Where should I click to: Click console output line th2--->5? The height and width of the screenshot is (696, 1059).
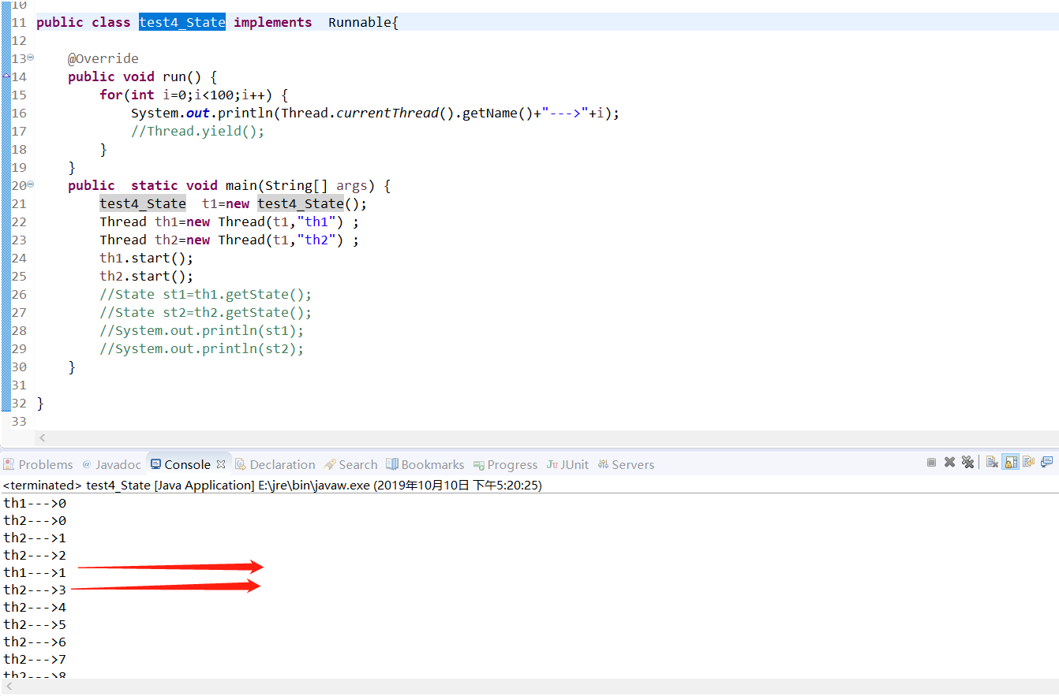click(35, 624)
